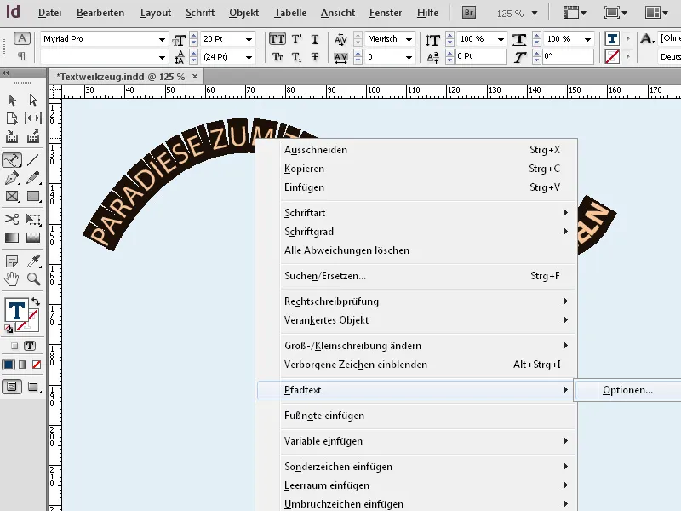
Task: Select the Selection (black arrow) tool
Action: tap(12, 100)
